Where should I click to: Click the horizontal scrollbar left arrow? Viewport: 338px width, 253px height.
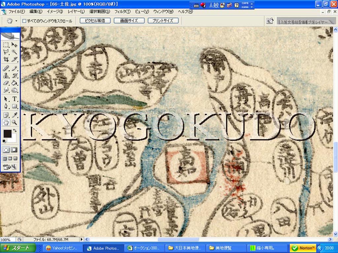[87, 239]
